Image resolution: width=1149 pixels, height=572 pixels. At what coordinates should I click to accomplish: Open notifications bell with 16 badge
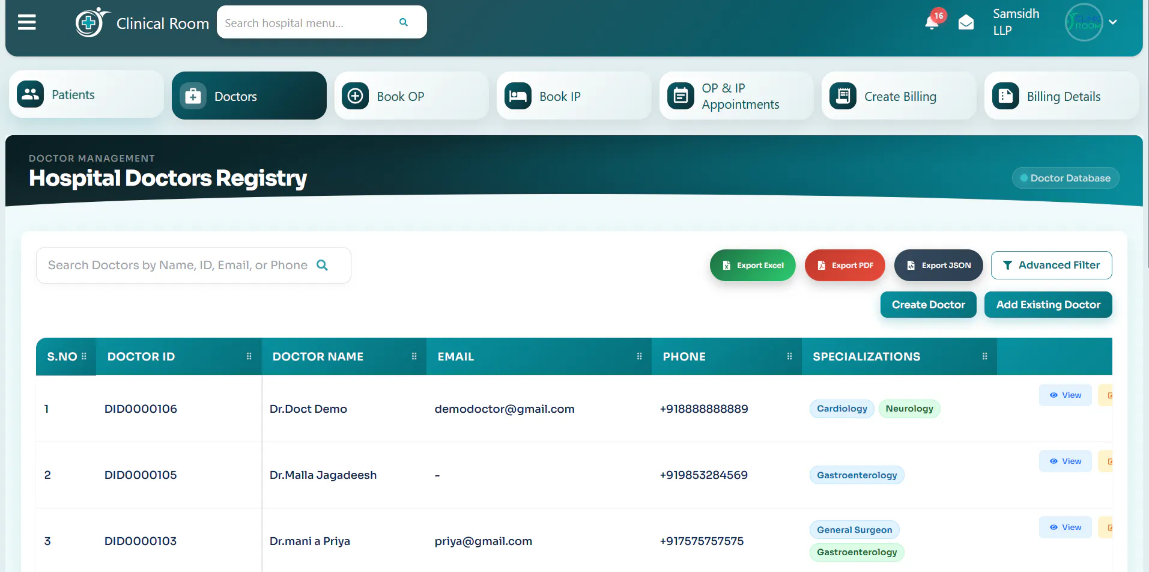point(932,22)
